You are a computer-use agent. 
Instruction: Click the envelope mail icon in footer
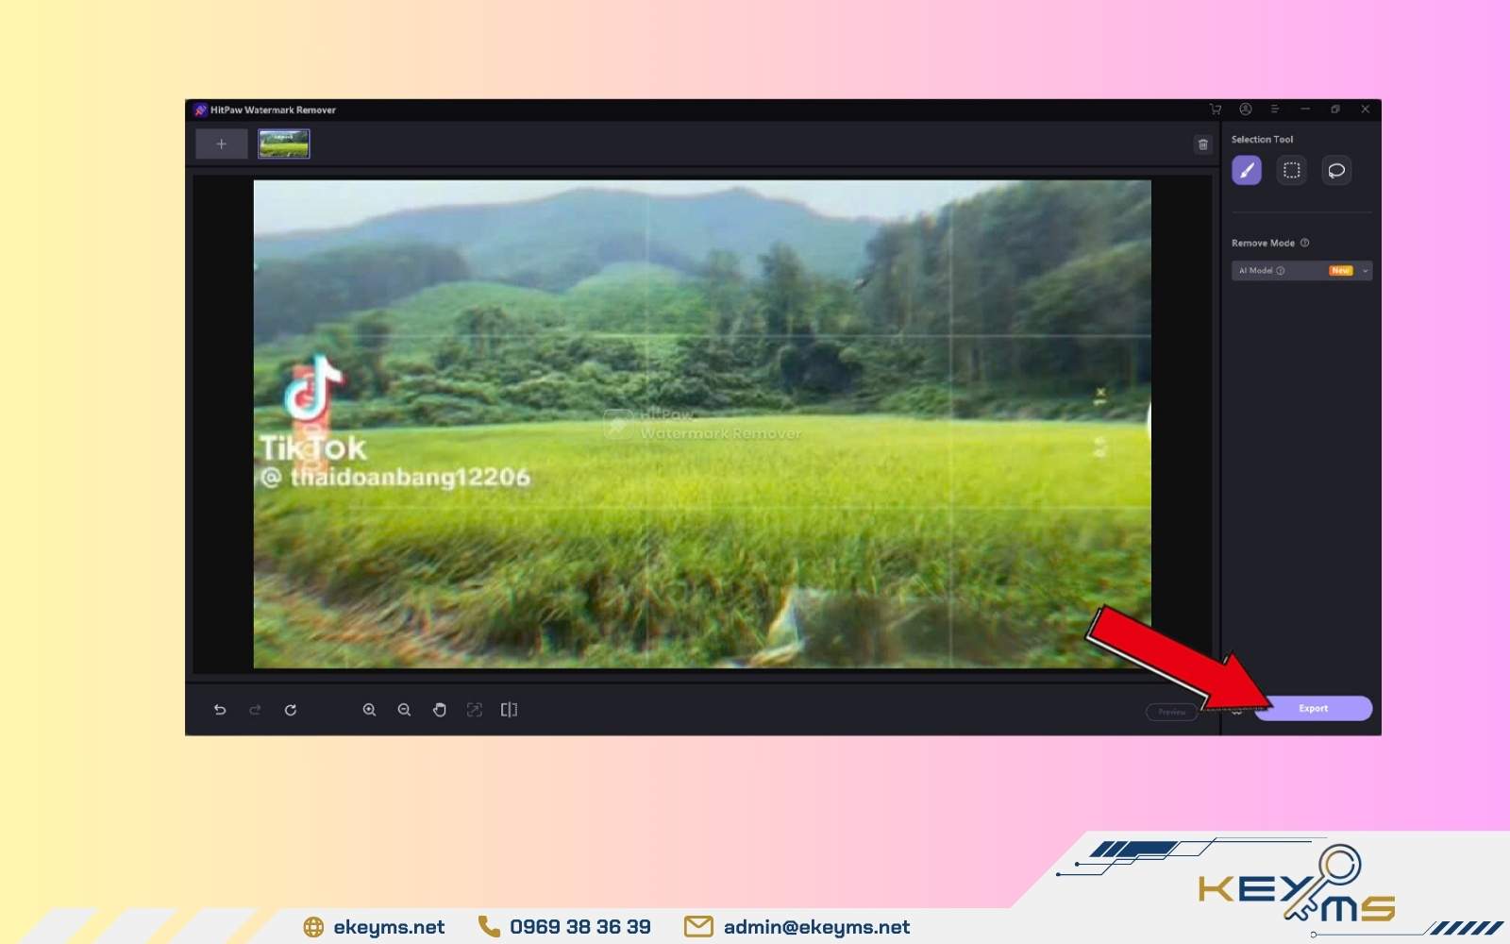coord(698,926)
